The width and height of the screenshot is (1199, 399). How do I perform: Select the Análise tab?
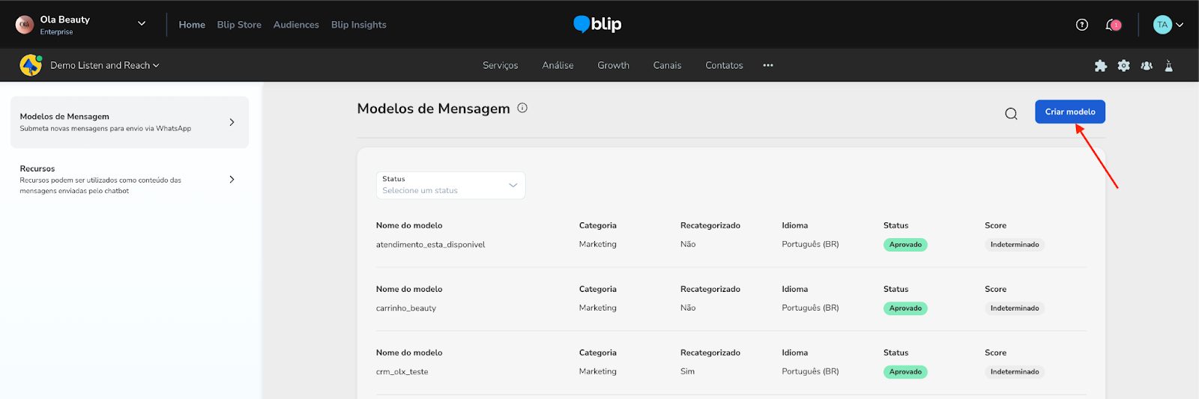click(558, 65)
